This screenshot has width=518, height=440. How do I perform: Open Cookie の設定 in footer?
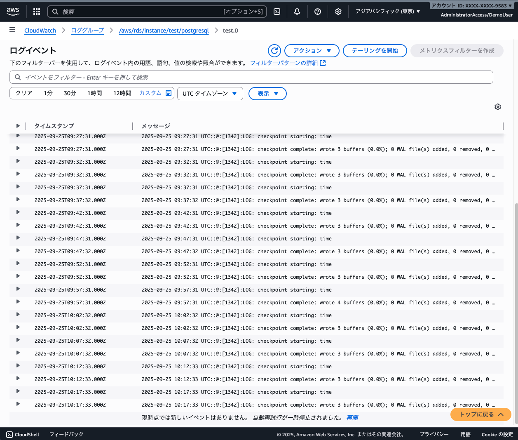497,434
